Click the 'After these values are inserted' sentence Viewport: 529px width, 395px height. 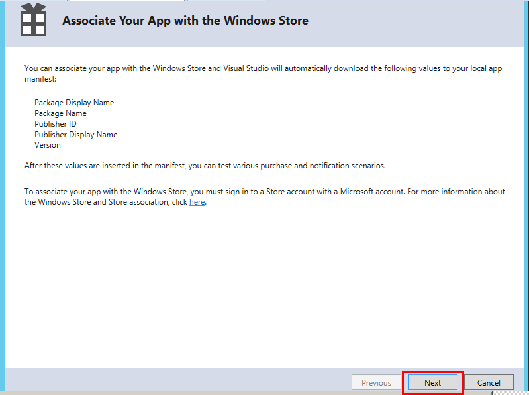205,166
